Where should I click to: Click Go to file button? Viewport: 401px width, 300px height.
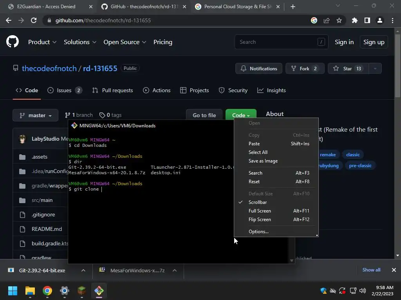click(204, 115)
